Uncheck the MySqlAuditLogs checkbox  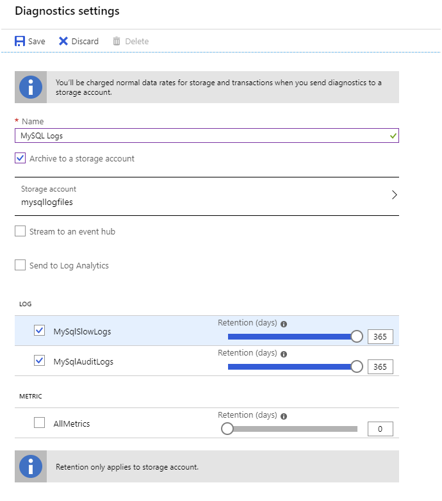[39, 361]
